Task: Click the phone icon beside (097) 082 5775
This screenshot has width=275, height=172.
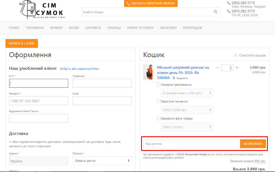Action: coord(228,11)
